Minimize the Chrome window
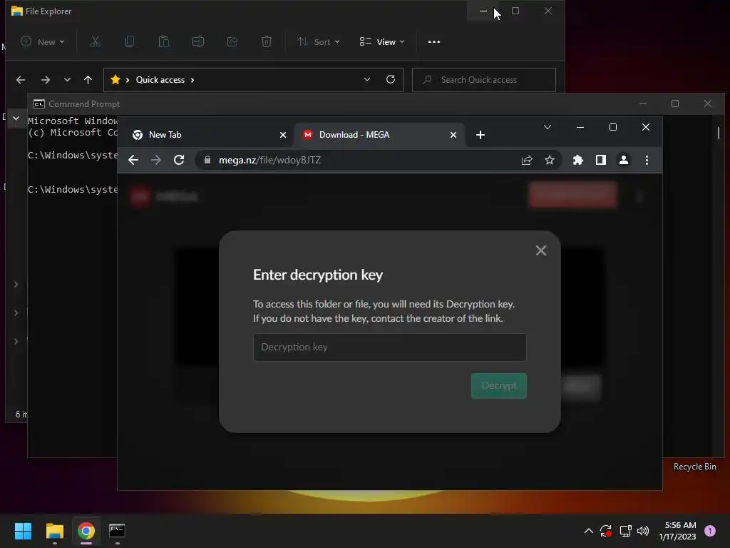This screenshot has height=548, width=730. click(580, 127)
